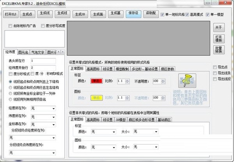Toggle 单一地标风格 checkbox
The width and height of the screenshot is (234, 162).
coord(162,15)
